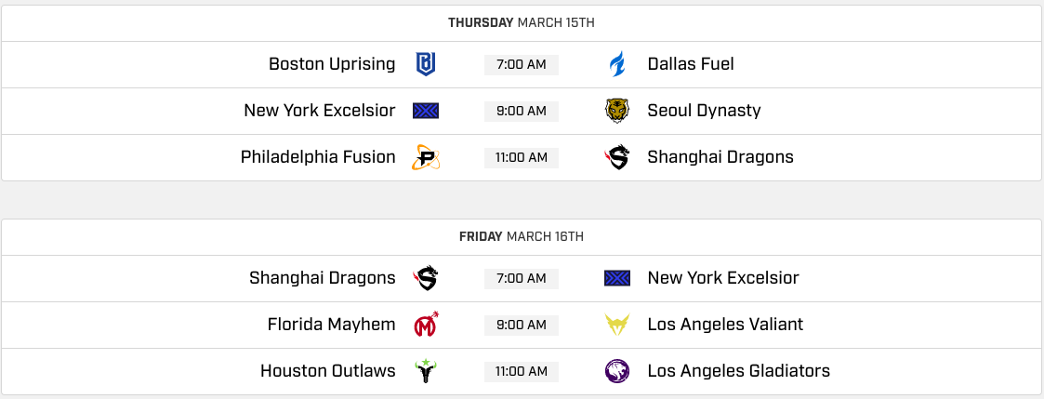The width and height of the screenshot is (1044, 399).
Task: Click the Los Angeles Valiant winged logo
Action: (616, 325)
